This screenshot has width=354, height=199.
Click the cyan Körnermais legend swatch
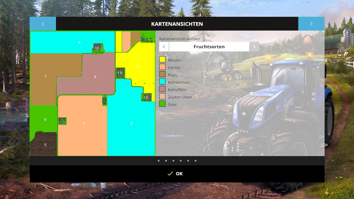(162, 82)
